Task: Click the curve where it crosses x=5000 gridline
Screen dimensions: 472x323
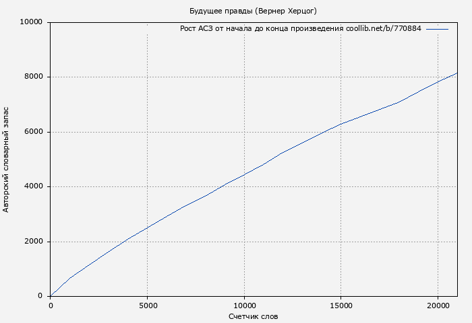Action: [x=147, y=227]
